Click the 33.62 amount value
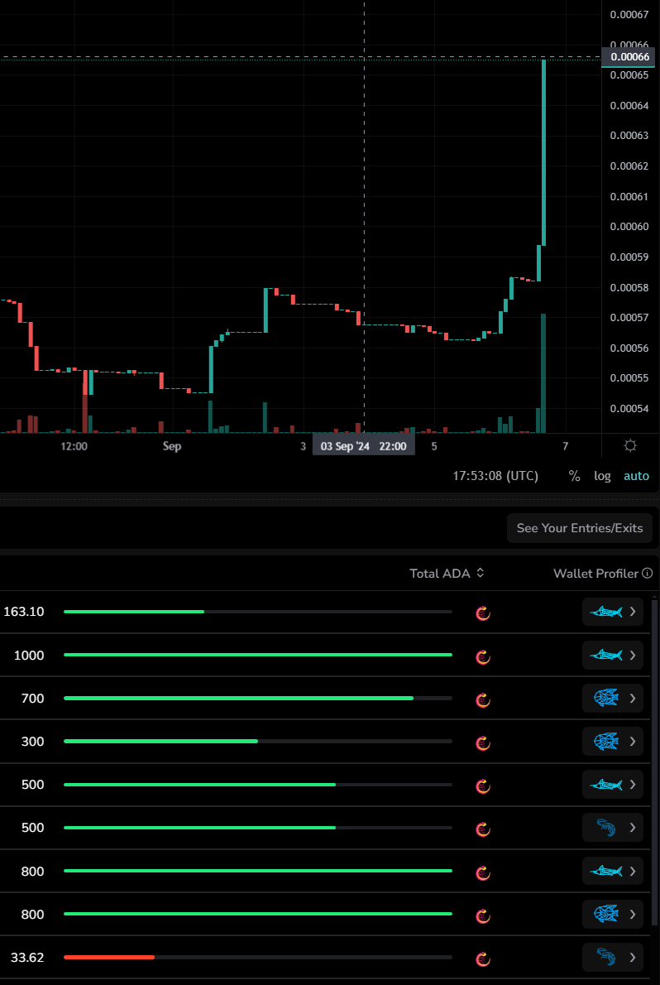The width and height of the screenshot is (660, 985). point(27,958)
